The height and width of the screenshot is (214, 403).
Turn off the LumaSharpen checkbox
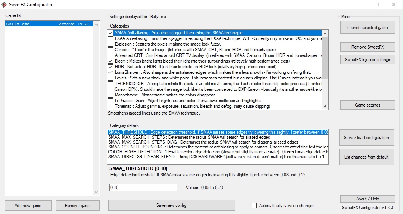pos(110,73)
